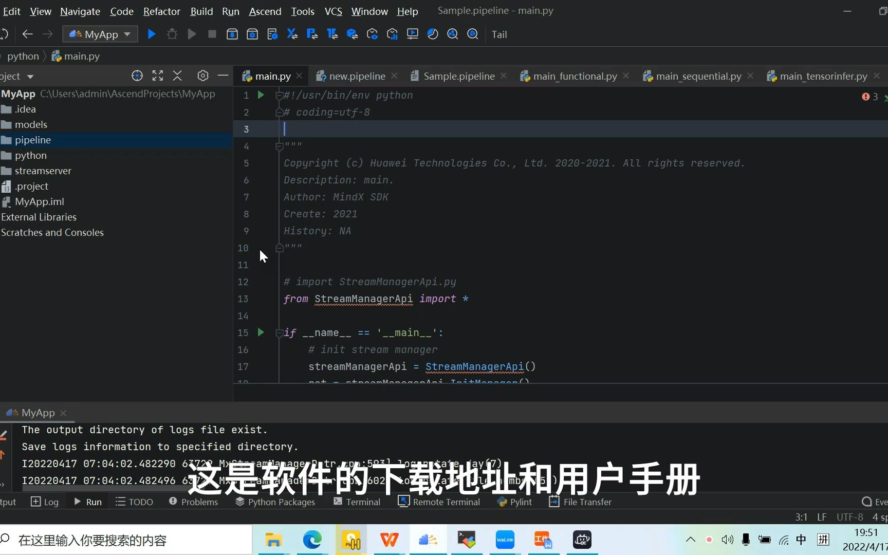The width and height of the screenshot is (888, 555).
Task: Start debugging with the bug icon
Action: click(172, 34)
